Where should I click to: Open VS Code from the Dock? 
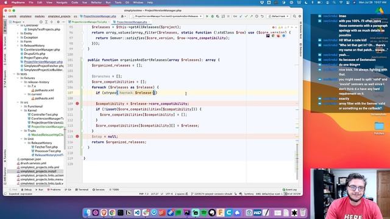click(137, 212)
